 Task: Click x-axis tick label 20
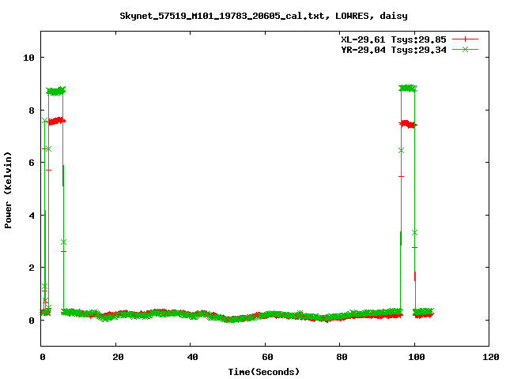118,357
